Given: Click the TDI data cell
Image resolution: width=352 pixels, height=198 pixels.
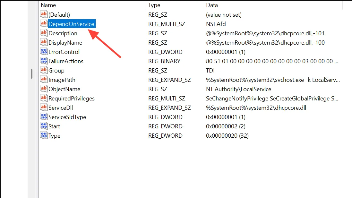Looking at the screenshot, I should (210, 71).
